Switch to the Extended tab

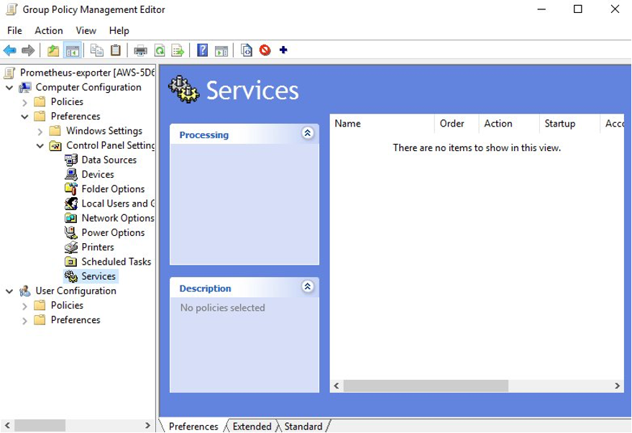click(250, 426)
